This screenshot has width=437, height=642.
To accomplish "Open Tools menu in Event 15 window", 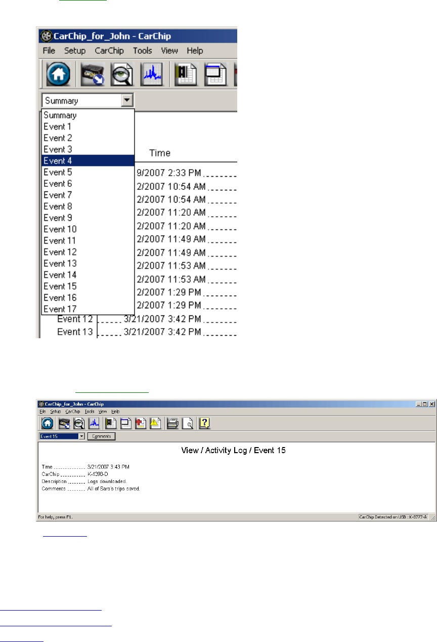I will tap(90, 412).
